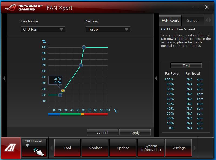Click the tab scroll arrows beside Sensor
216x160 pixels.
point(208,20)
